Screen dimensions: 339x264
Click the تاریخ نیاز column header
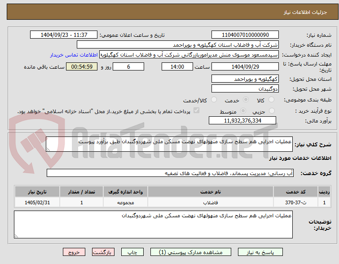coord(37,192)
